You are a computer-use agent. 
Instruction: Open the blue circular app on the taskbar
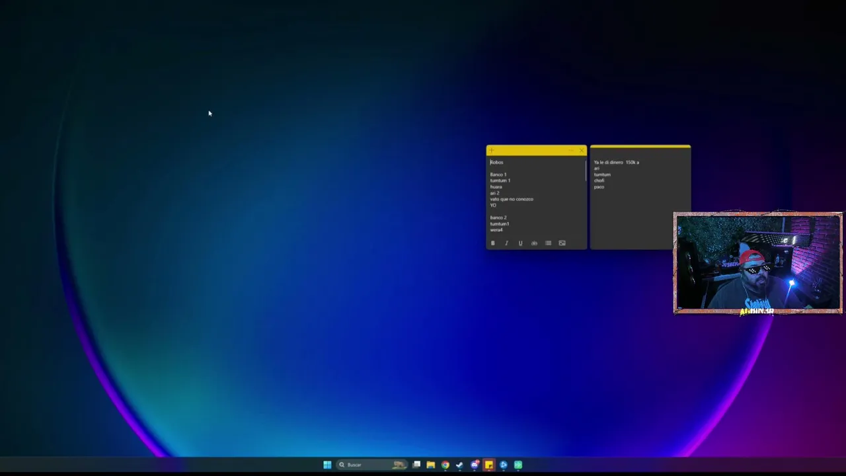(x=504, y=465)
